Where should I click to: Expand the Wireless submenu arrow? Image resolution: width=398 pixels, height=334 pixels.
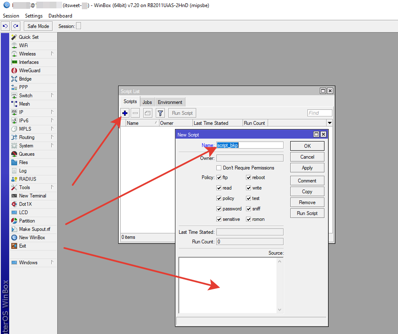52,54
